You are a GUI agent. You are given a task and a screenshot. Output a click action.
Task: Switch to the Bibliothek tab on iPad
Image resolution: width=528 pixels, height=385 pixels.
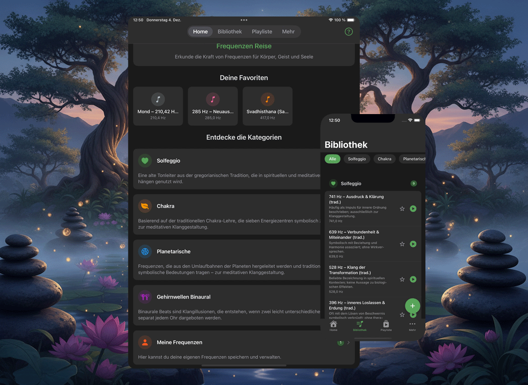pyautogui.click(x=230, y=32)
